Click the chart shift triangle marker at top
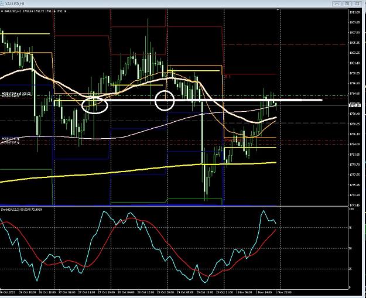This screenshot has height=298, width=366. pos(278,9)
